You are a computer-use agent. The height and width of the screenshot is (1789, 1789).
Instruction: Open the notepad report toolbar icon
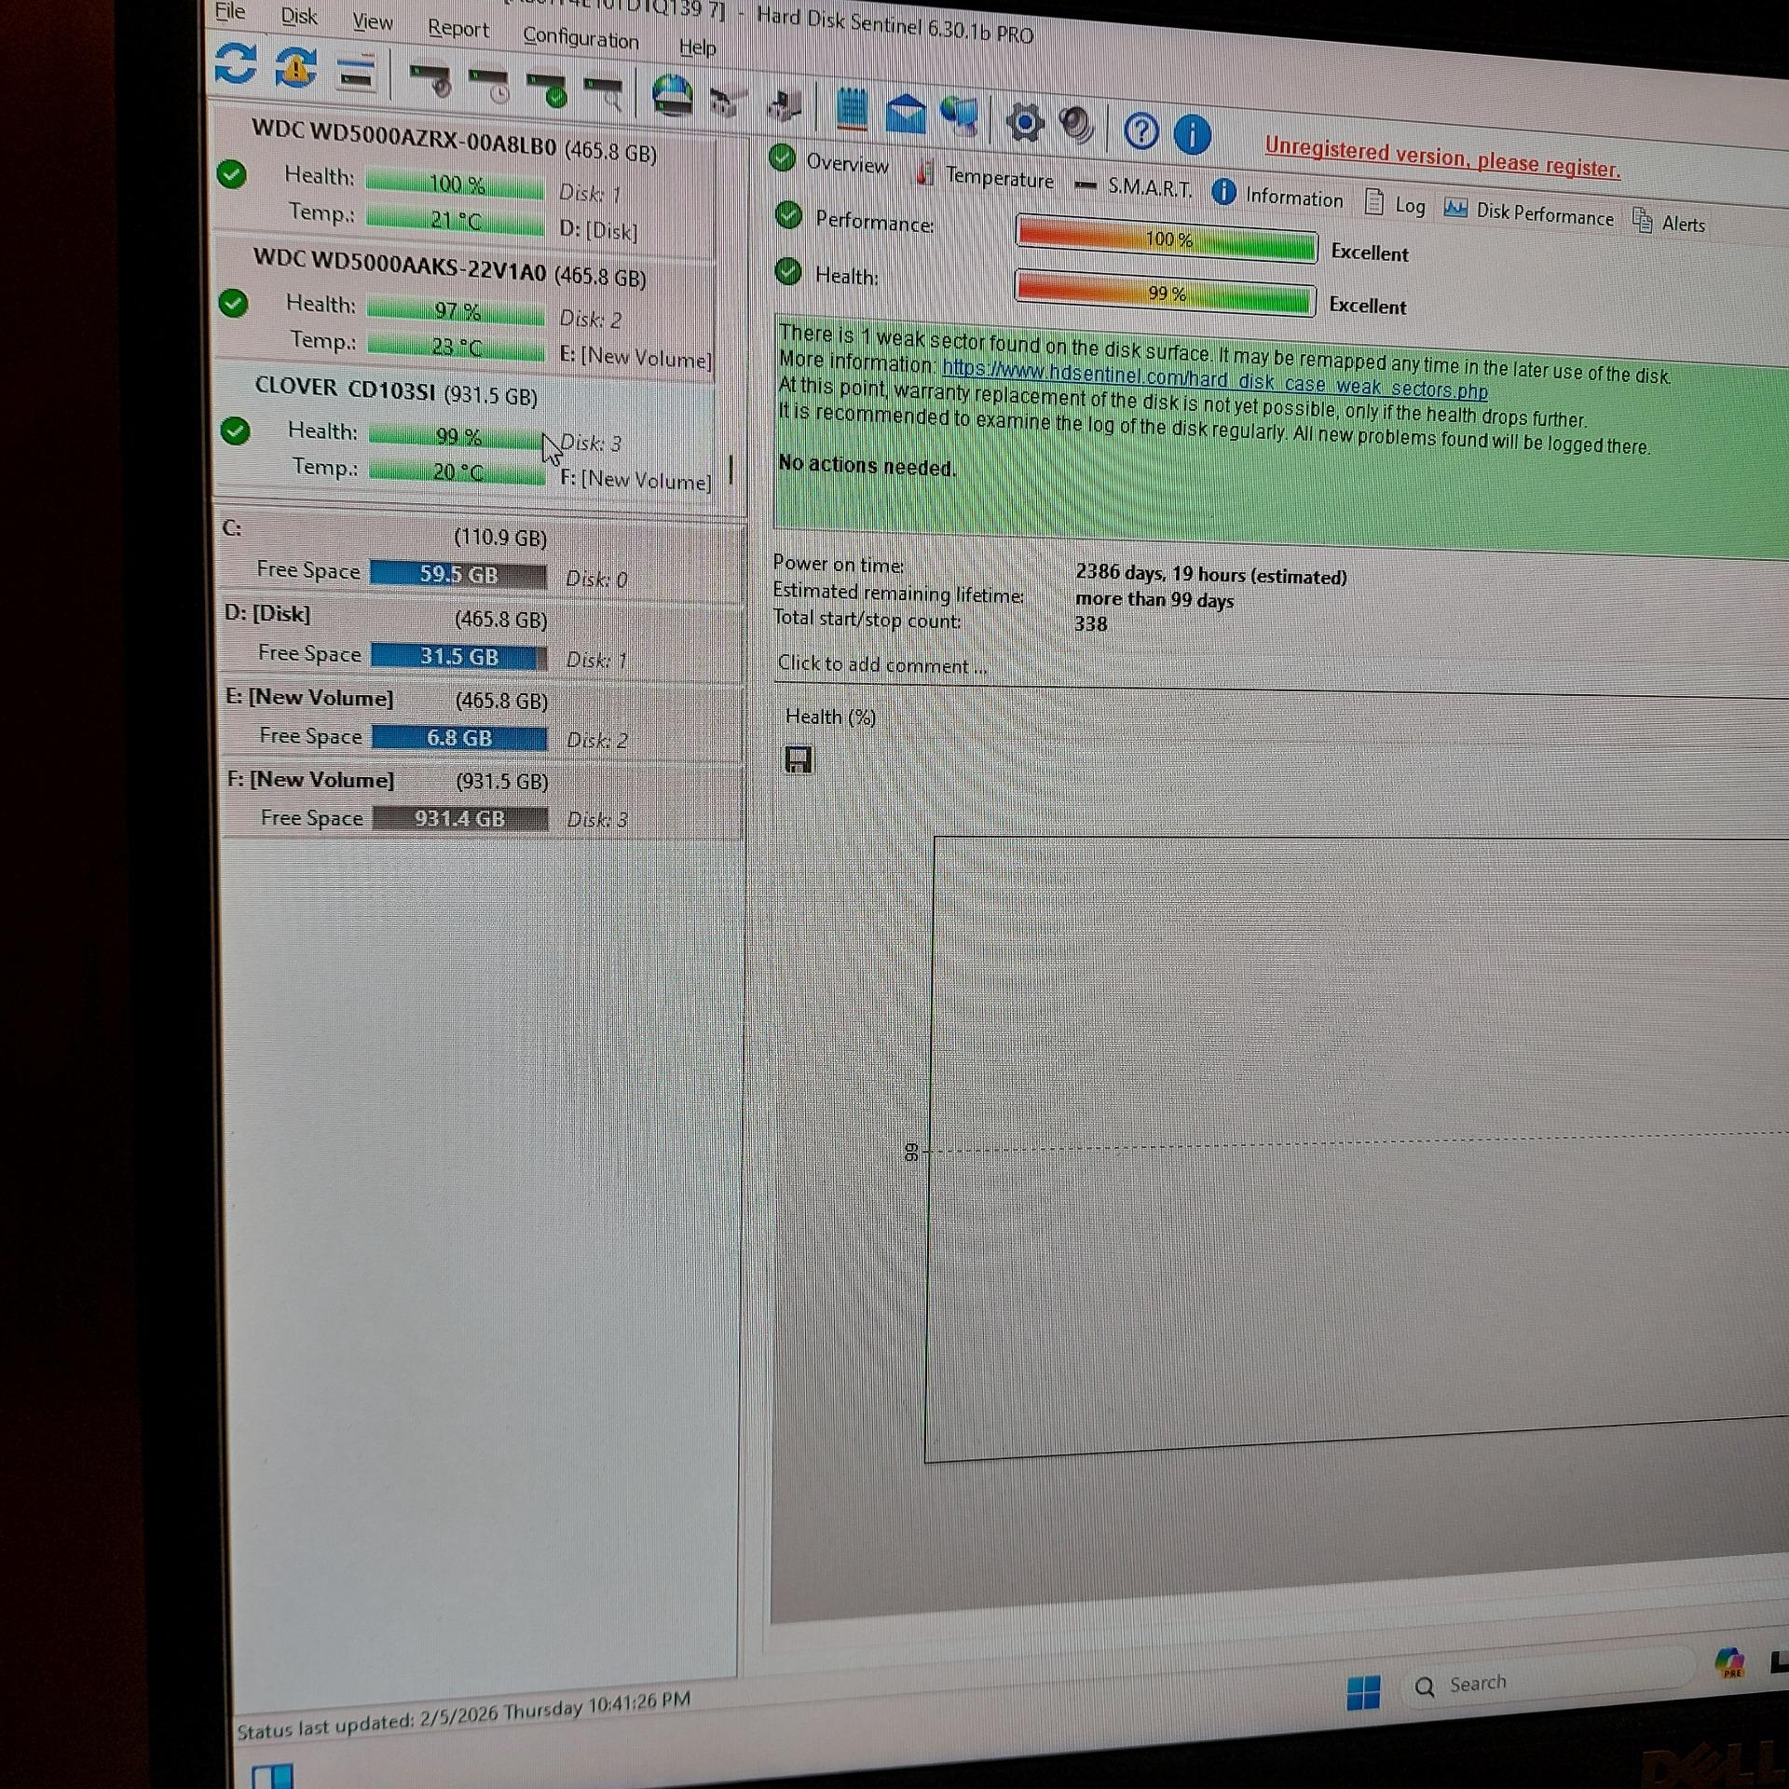851,111
